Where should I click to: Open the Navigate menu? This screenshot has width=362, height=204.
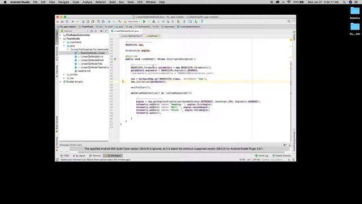click(63, 2)
